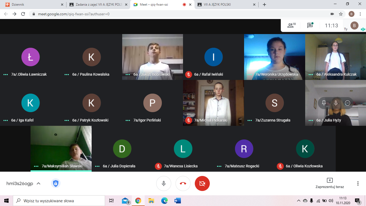Select Oliwia Ławniczak's avatar tile
Screen dimensions: 366x206
coord(31,57)
